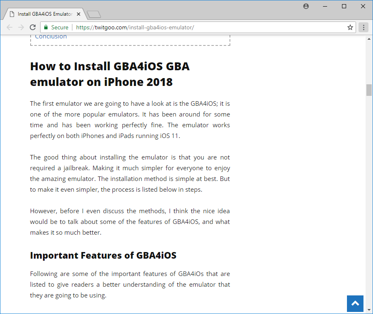Click the browser Back arrow

point(10,27)
